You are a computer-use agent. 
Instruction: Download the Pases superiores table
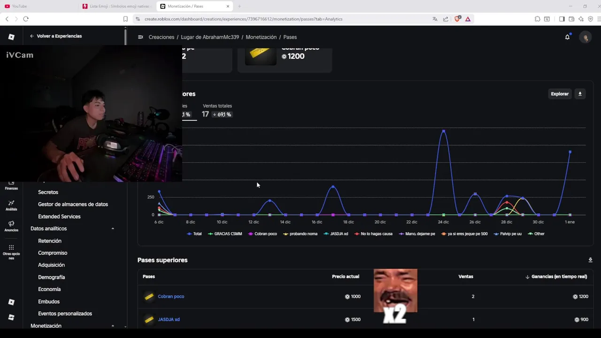coord(590,260)
